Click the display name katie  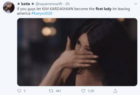click(x=25, y=4)
